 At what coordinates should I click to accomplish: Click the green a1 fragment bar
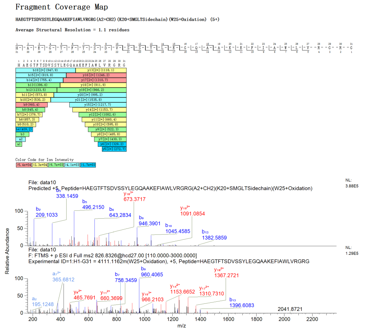click(19, 144)
